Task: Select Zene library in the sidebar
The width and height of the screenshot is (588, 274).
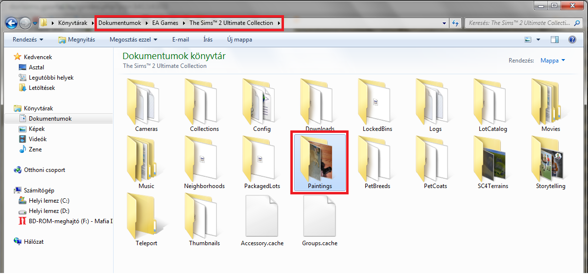Action: pos(35,149)
